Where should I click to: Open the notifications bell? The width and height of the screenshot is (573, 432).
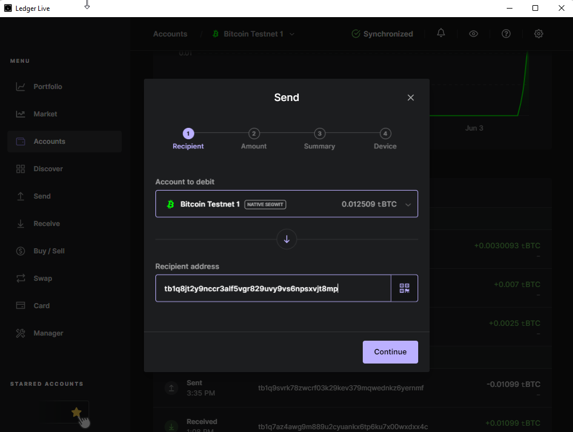coord(441,34)
